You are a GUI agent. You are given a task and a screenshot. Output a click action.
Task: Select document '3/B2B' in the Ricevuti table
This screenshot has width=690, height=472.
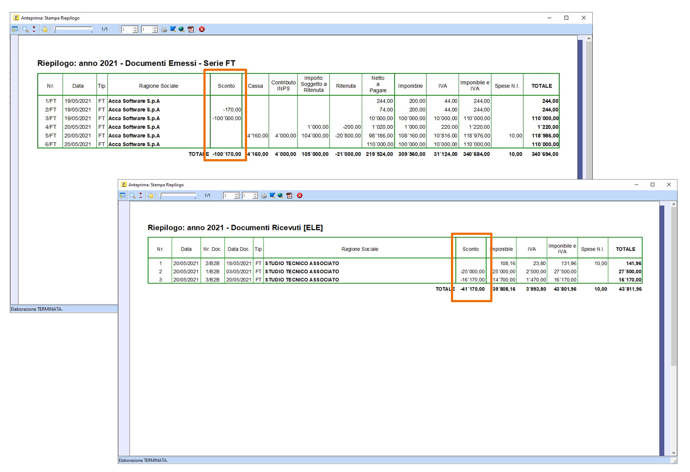[212, 280]
